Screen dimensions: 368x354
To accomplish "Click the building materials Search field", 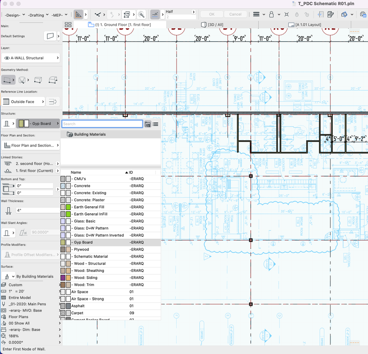I will (102, 124).
